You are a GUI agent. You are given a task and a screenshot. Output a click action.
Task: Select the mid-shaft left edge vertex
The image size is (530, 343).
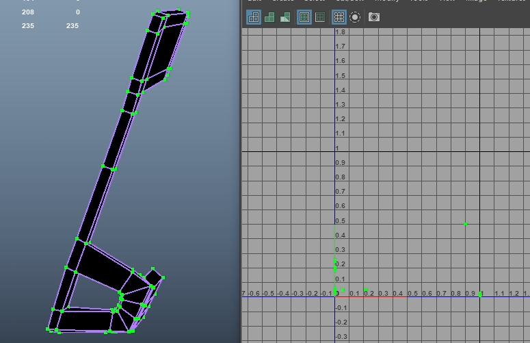pyautogui.click(x=103, y=166)
